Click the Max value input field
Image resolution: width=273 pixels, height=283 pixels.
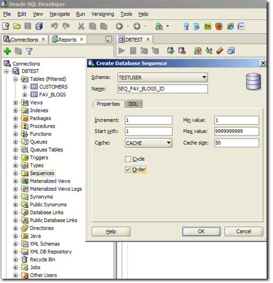pos(237,131)
